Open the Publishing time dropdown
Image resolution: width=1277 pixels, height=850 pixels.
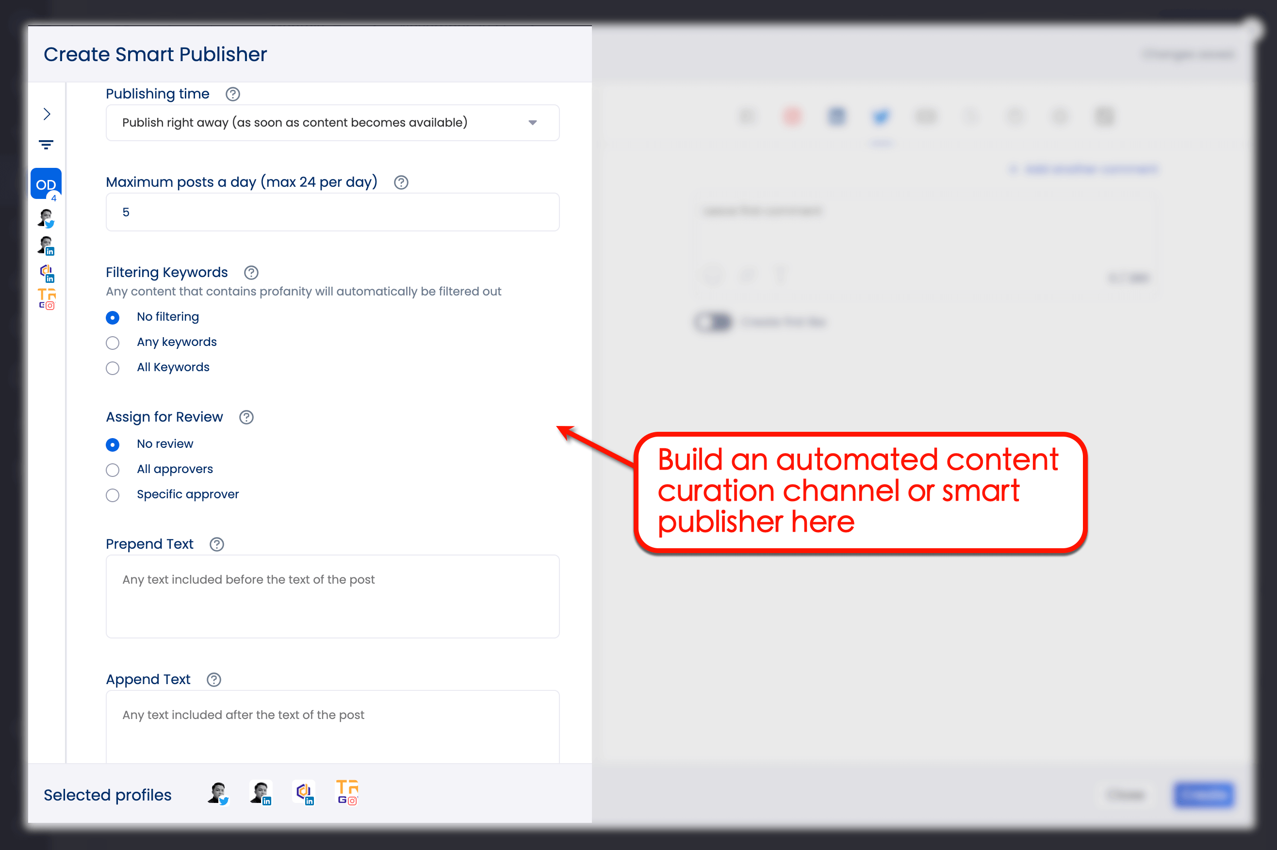pyautogui.click(x=332, y=123)
